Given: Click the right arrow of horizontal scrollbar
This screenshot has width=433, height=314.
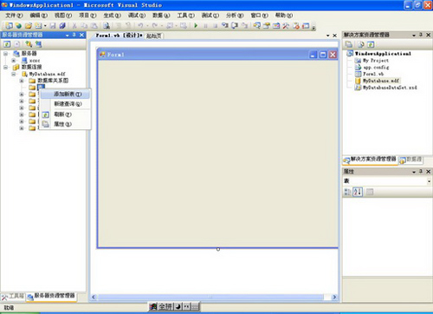Looking at the screenshot, I should [x=334, y=297].
